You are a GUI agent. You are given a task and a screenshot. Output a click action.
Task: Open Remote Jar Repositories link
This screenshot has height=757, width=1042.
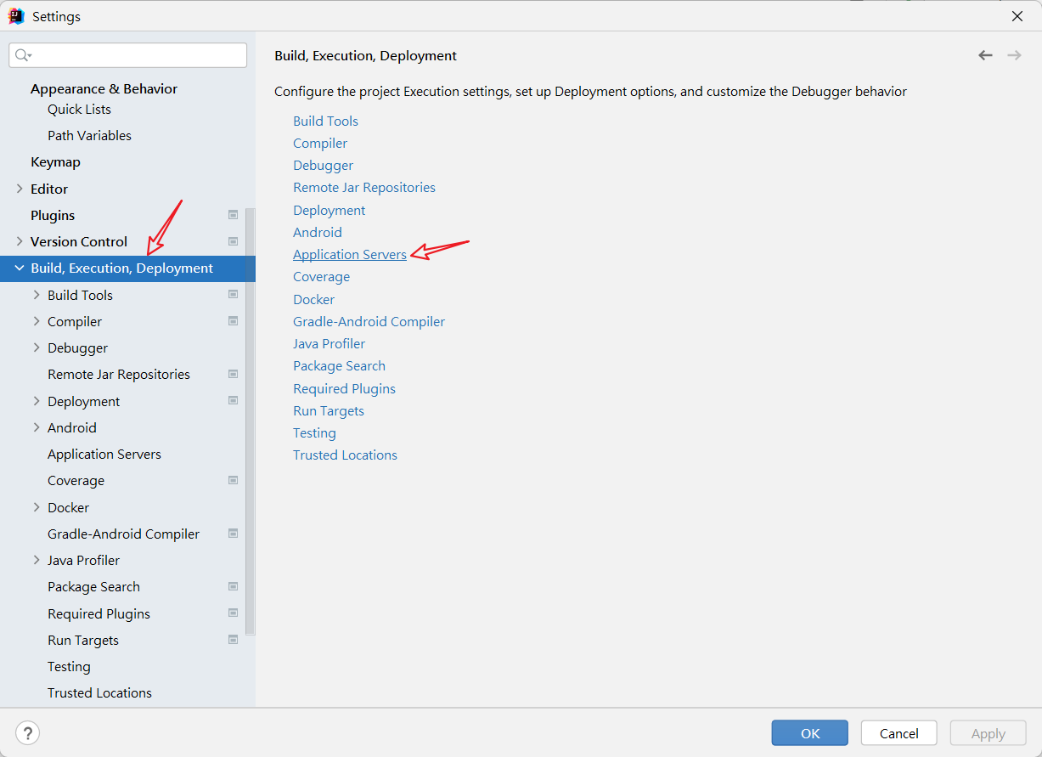click(364, 187)
